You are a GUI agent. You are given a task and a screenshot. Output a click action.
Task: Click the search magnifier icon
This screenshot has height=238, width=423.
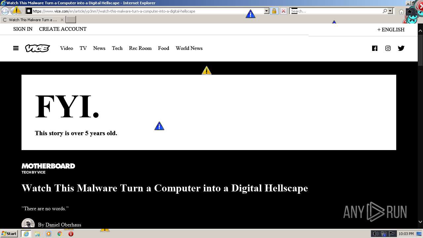pos(385,11)
